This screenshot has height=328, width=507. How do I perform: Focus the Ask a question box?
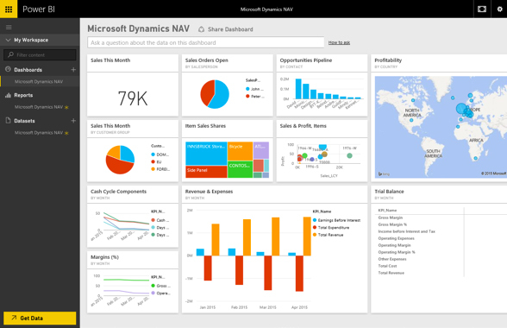tap(205, 42)
